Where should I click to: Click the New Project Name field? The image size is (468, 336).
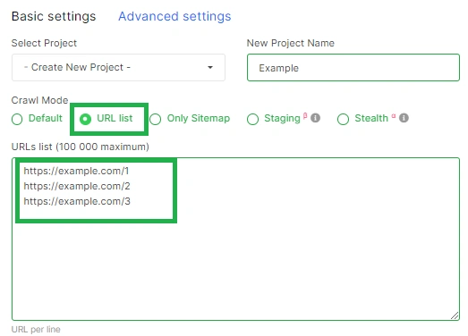point(353,68)
